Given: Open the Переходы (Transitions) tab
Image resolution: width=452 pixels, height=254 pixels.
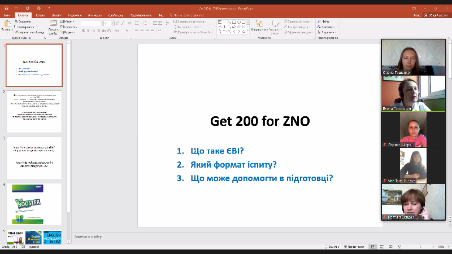Looking at the screenshot, I should pyautogui.click(x=75, y=15).
